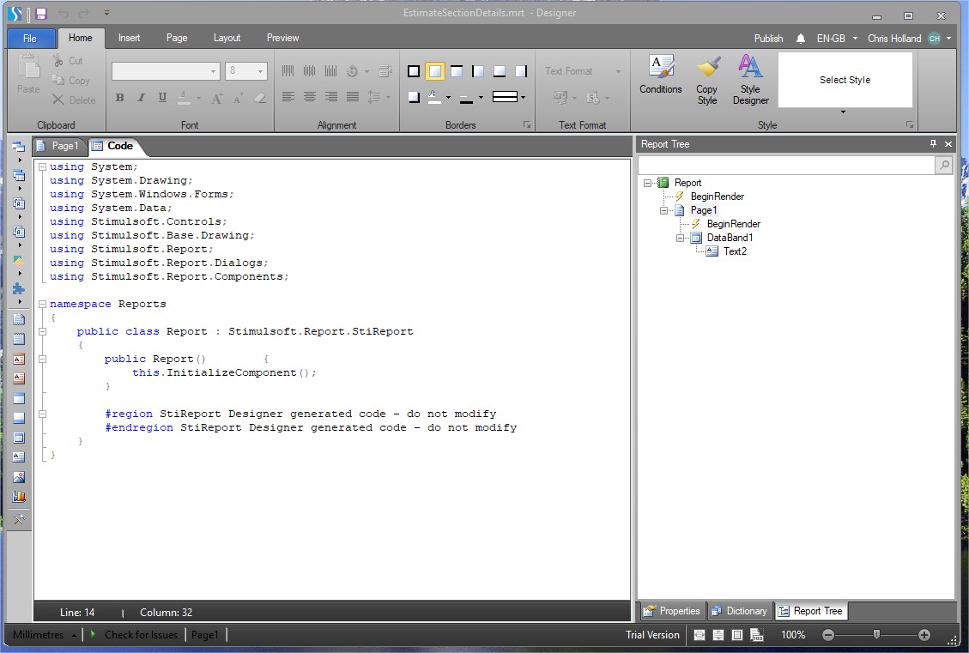Click the text rotation angle icon
Screen dimensions: 969x653
[x=352, y=71]
